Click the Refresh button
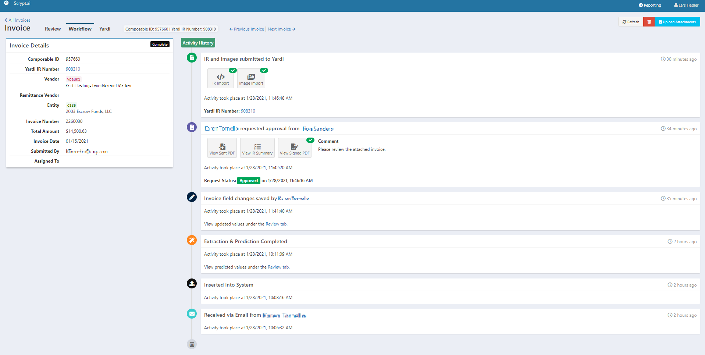Image resolution: width=705 pixels, height=355 pixels. (x=630, y=22)
